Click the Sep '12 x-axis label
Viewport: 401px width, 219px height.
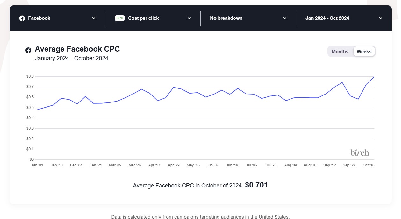[329, 165]
